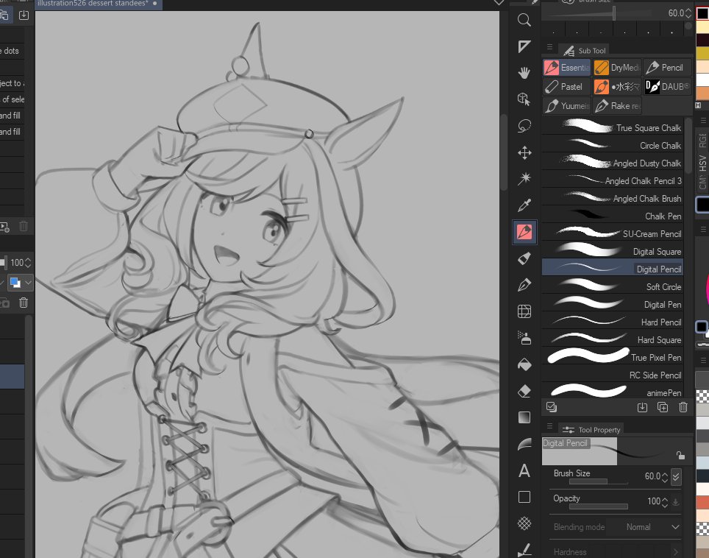Select the SU-Cream Pencil brush

pos(612,233)
